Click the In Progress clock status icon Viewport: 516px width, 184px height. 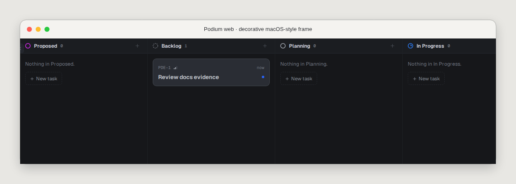(411, 46)
